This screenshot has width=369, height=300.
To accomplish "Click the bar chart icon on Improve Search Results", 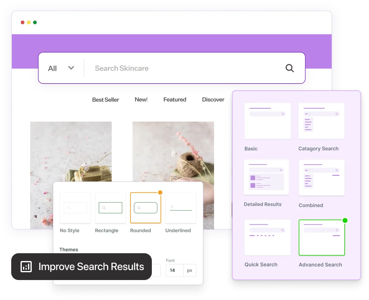I will 26,267.
